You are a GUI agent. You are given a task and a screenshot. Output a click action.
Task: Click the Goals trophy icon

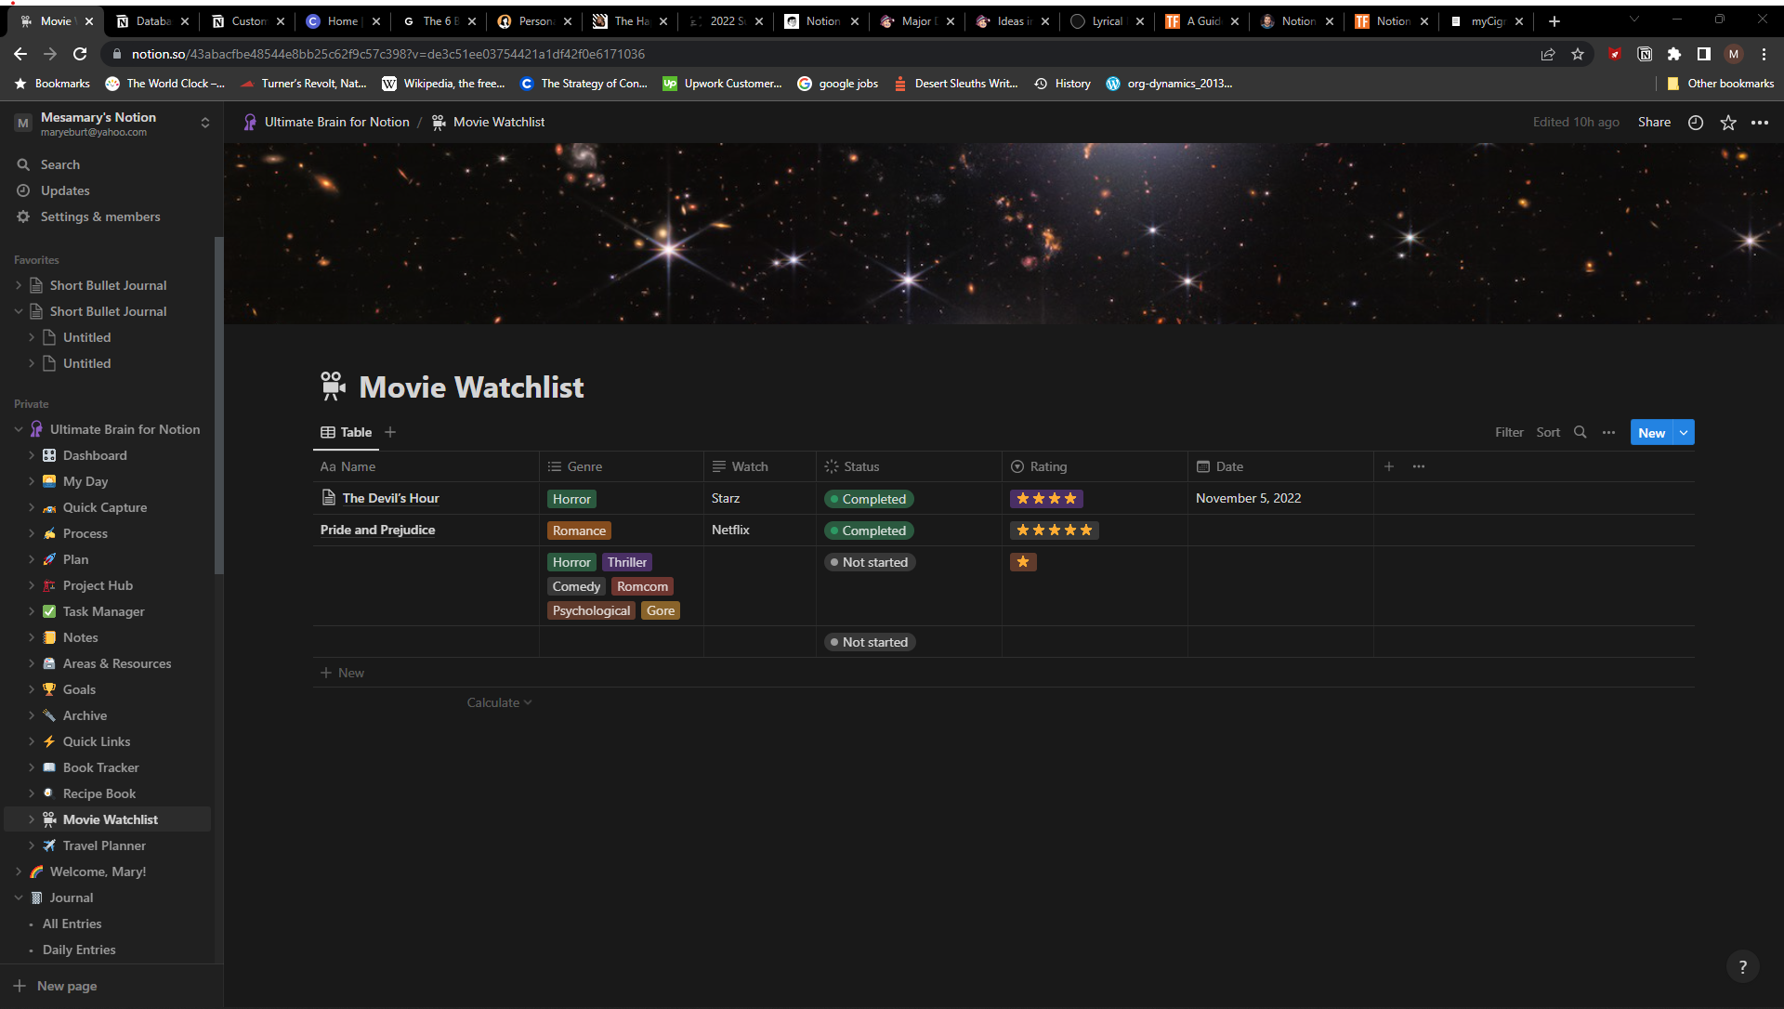click(x=49, y=689)
